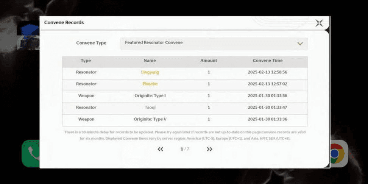
Task: Click Resonator type in Phoebe row
Action: pos(86,84)
